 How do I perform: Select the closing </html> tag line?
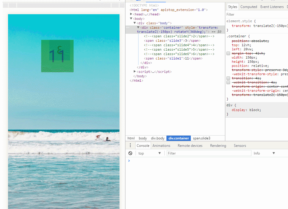click(x=136, y=81)
